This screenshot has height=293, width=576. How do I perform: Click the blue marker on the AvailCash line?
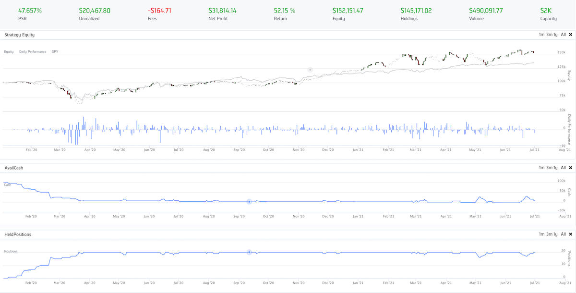pos(249,202)
